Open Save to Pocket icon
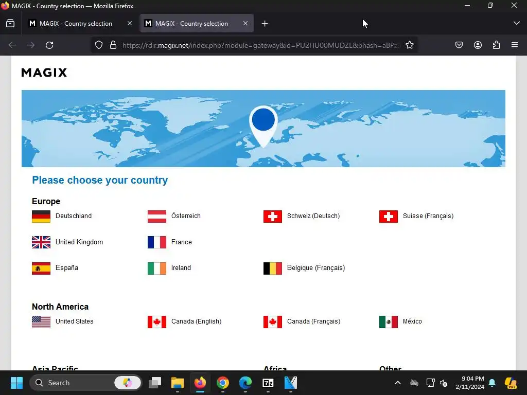 (459, 45)
